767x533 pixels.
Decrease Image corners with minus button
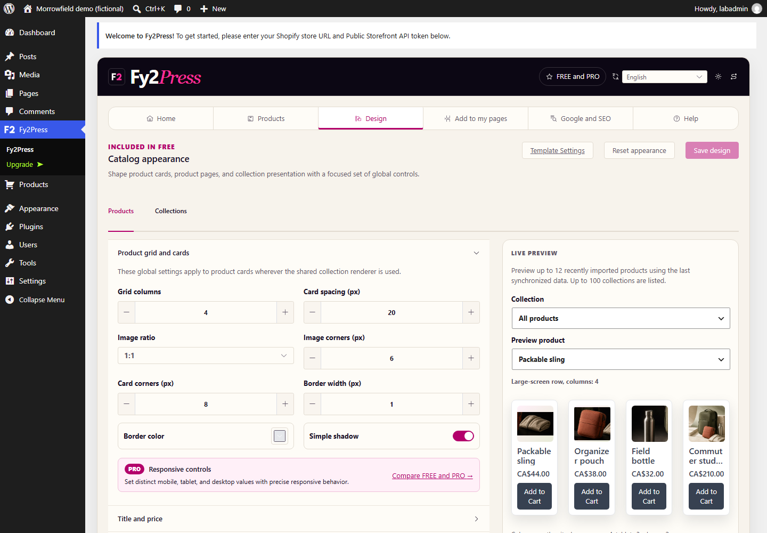click(312, 358)
